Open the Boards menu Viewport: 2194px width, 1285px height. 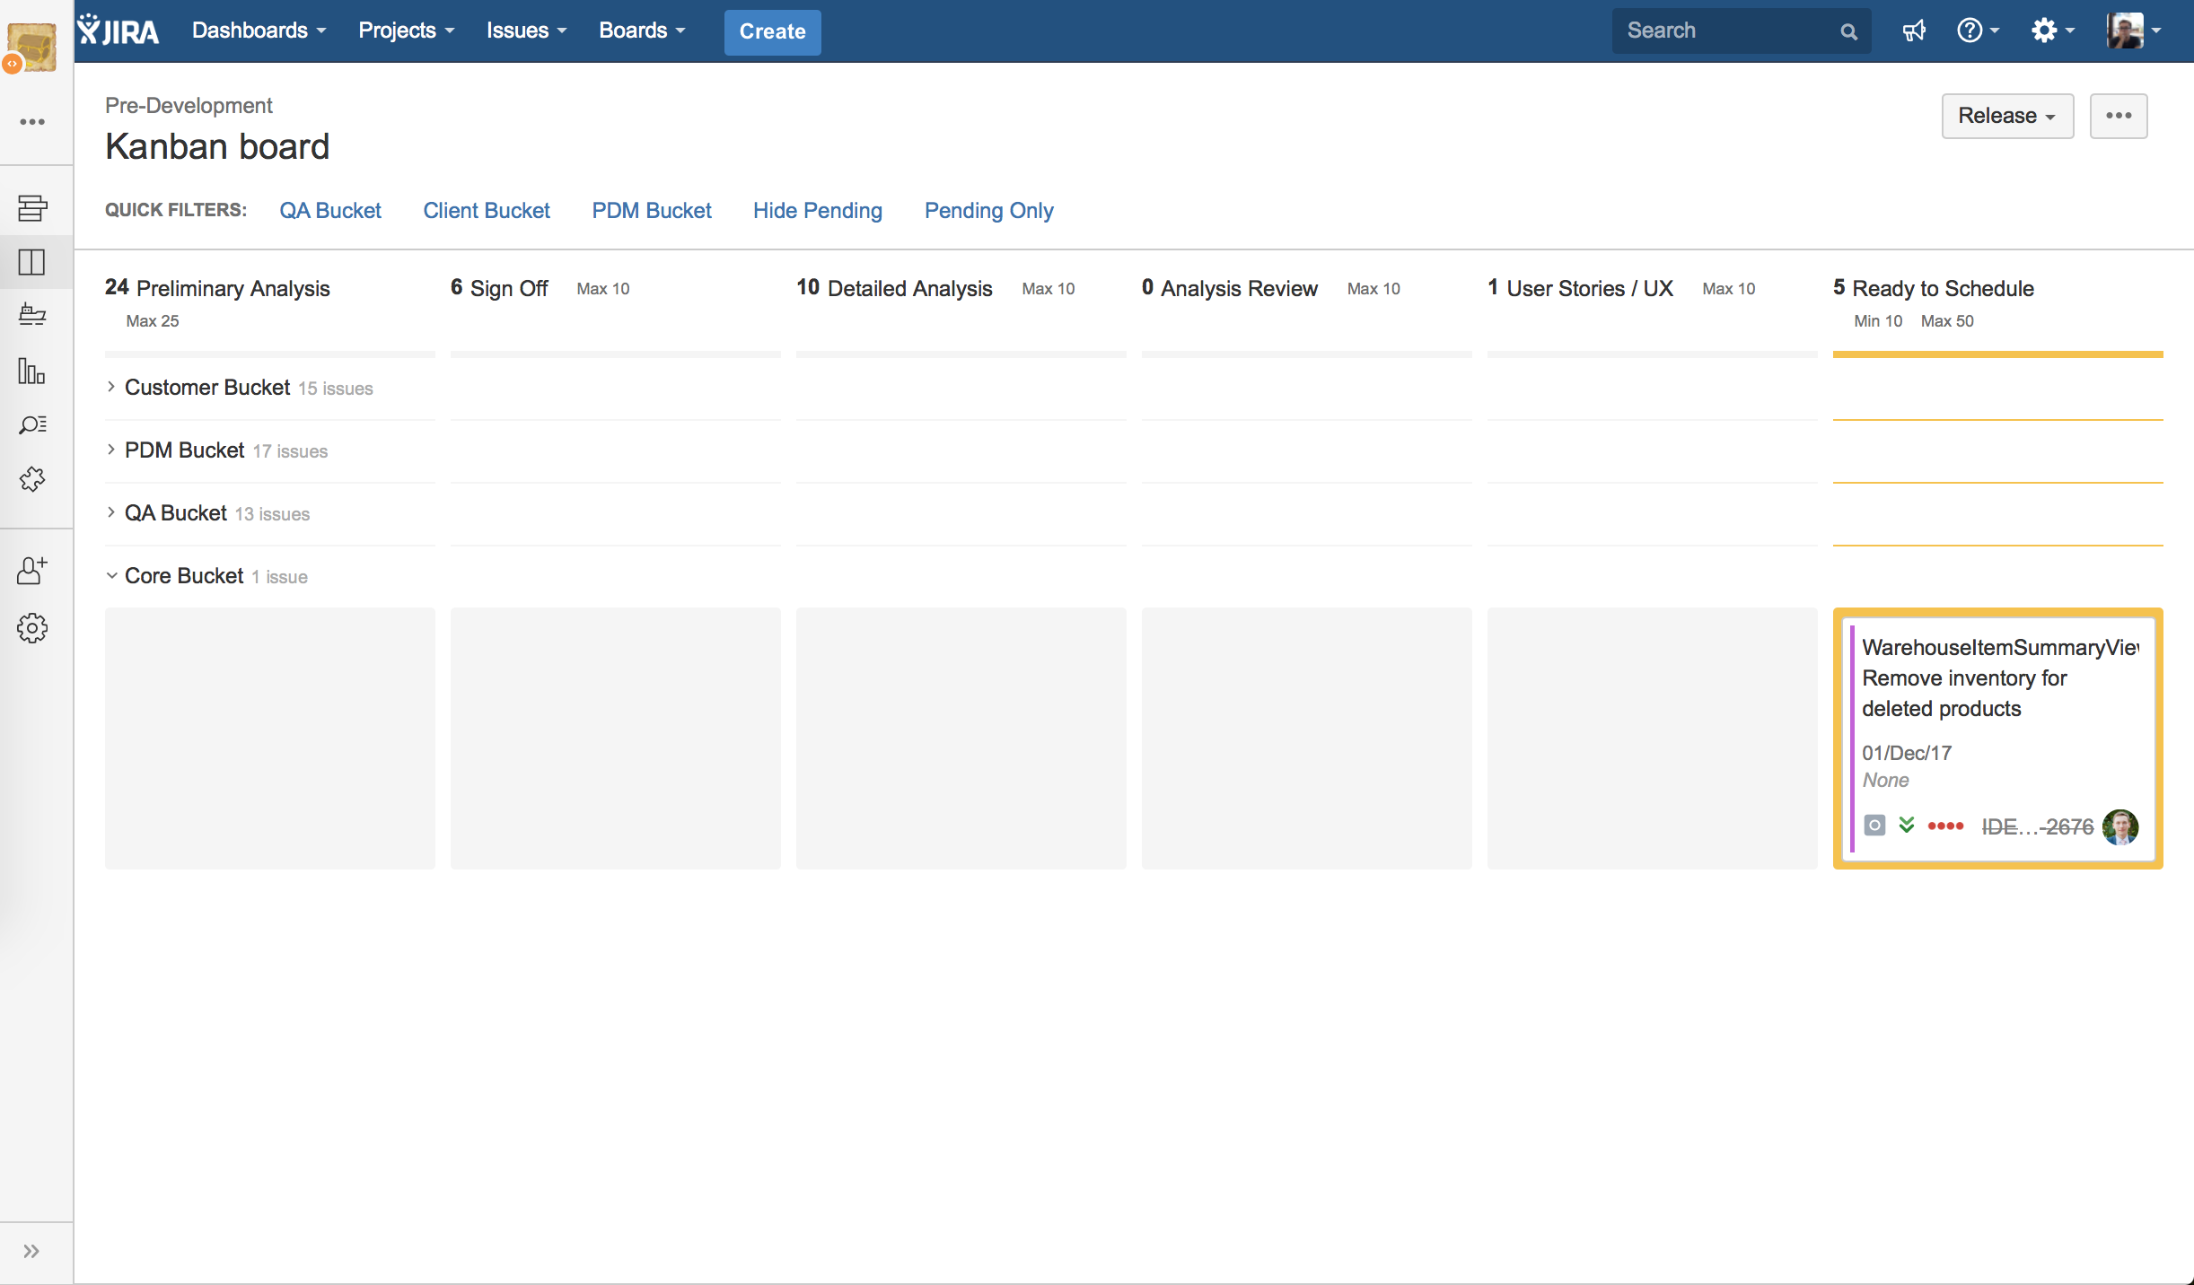(x=642, y=31)
